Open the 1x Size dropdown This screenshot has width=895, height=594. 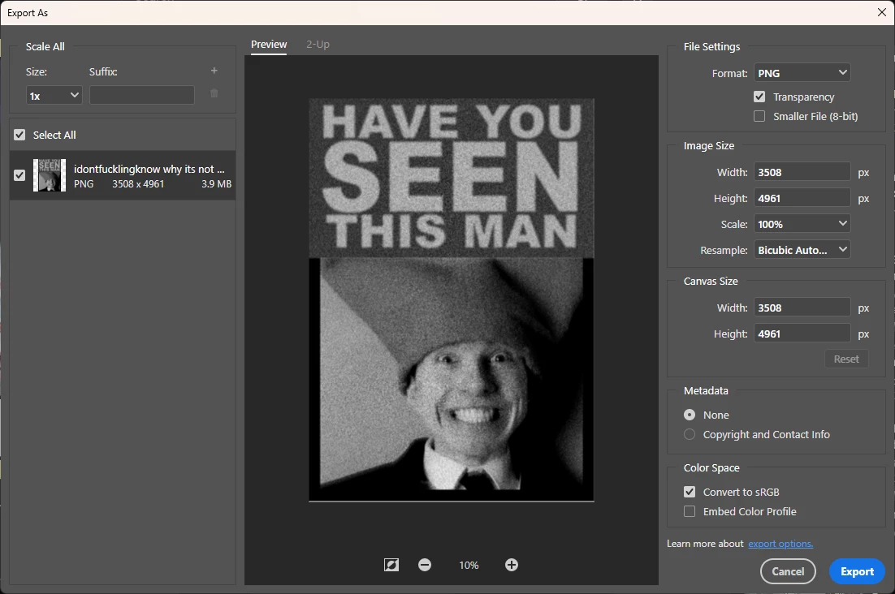(54, 96)
